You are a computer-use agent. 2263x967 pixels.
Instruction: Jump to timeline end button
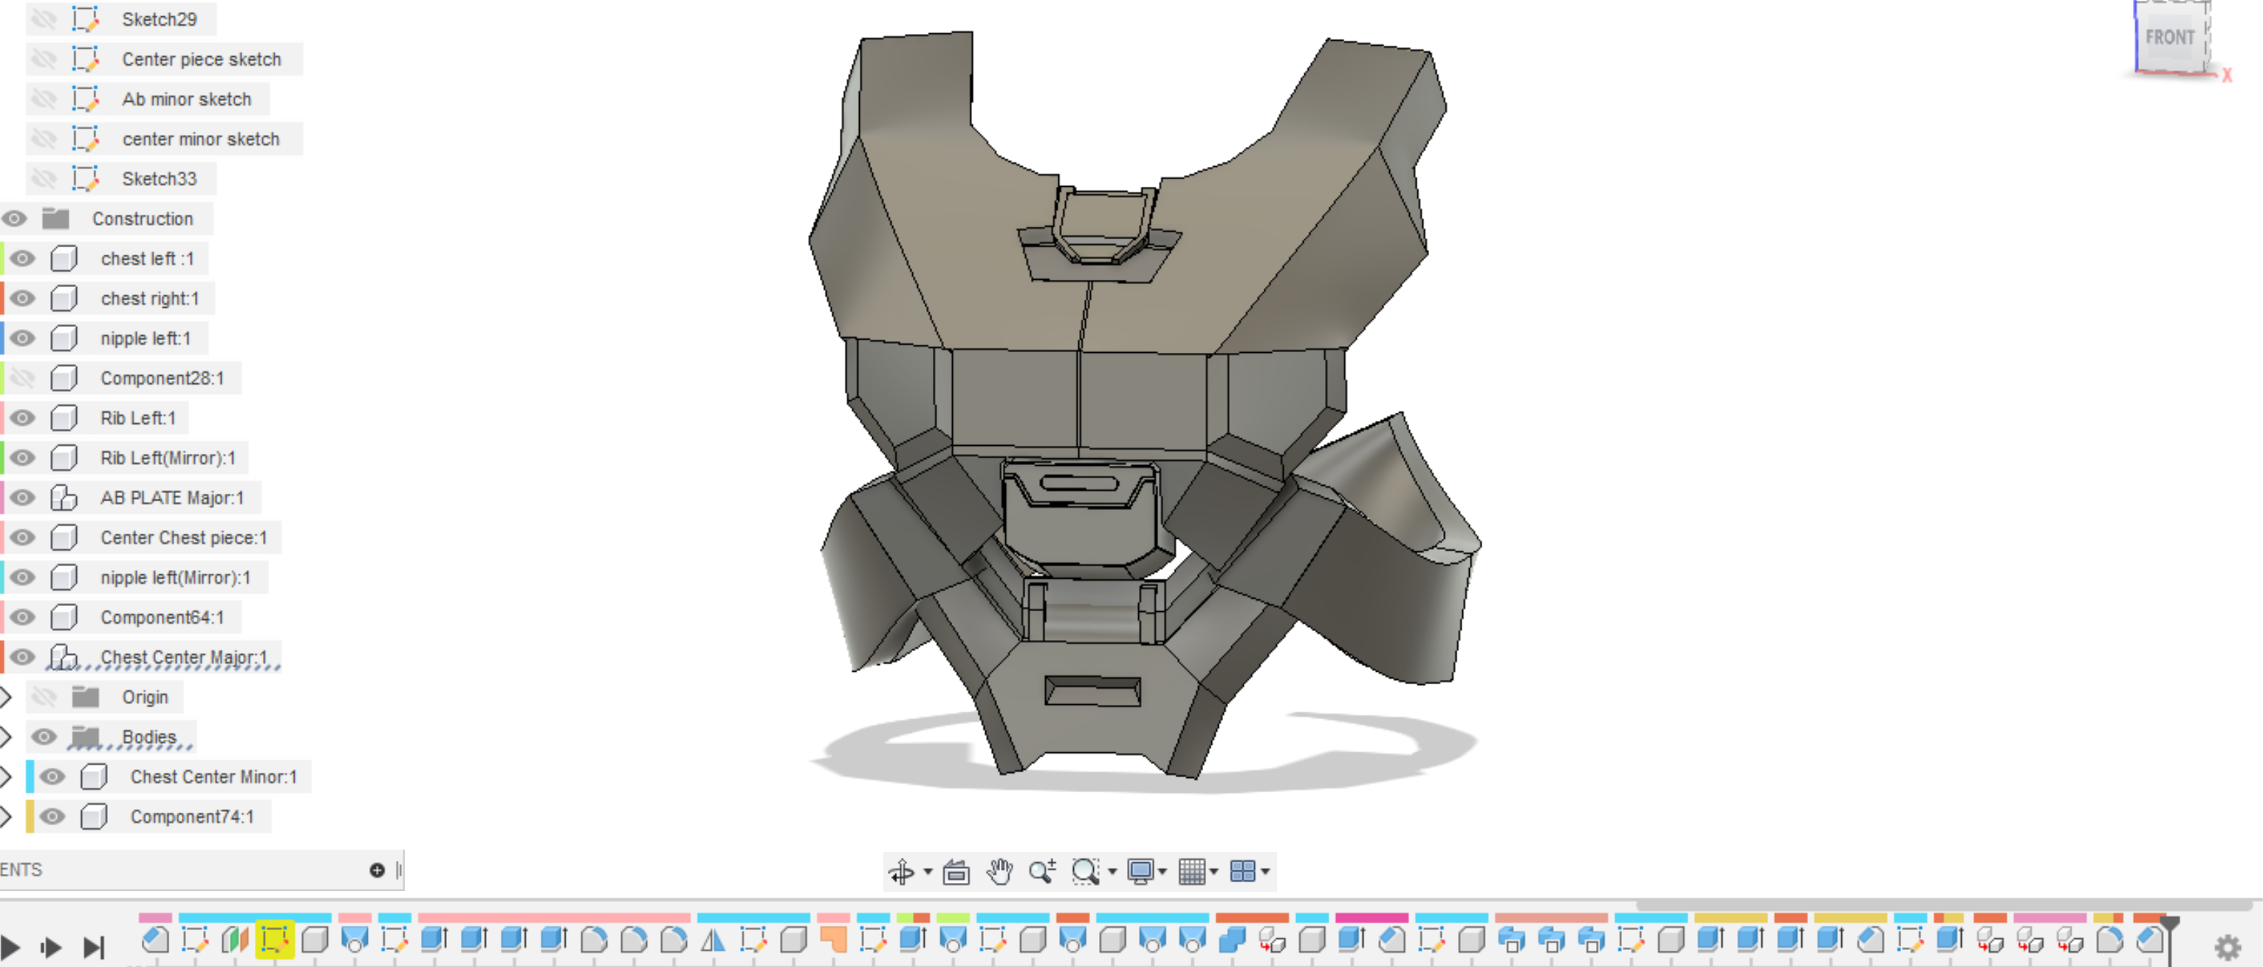(93, 947)
